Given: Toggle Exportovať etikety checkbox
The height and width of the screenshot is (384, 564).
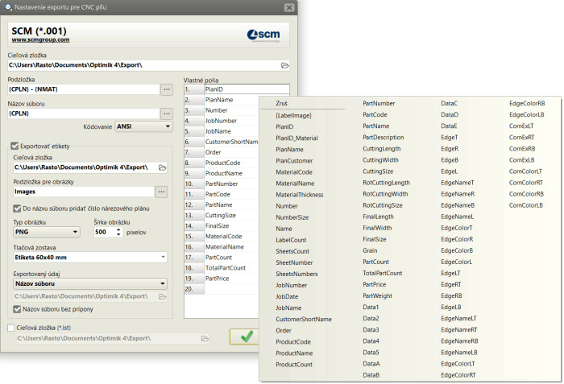Looking at the screenshot, I should [x=15, y=147].
